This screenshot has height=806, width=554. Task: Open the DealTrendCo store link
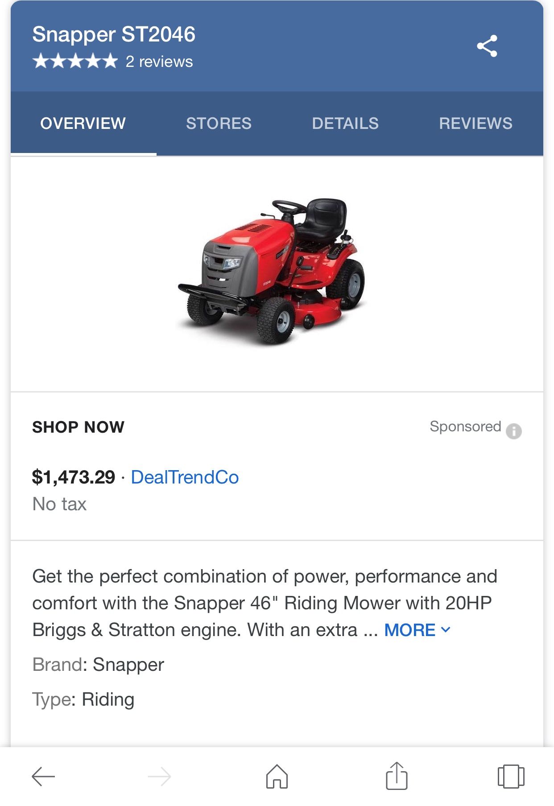(185, 477)
